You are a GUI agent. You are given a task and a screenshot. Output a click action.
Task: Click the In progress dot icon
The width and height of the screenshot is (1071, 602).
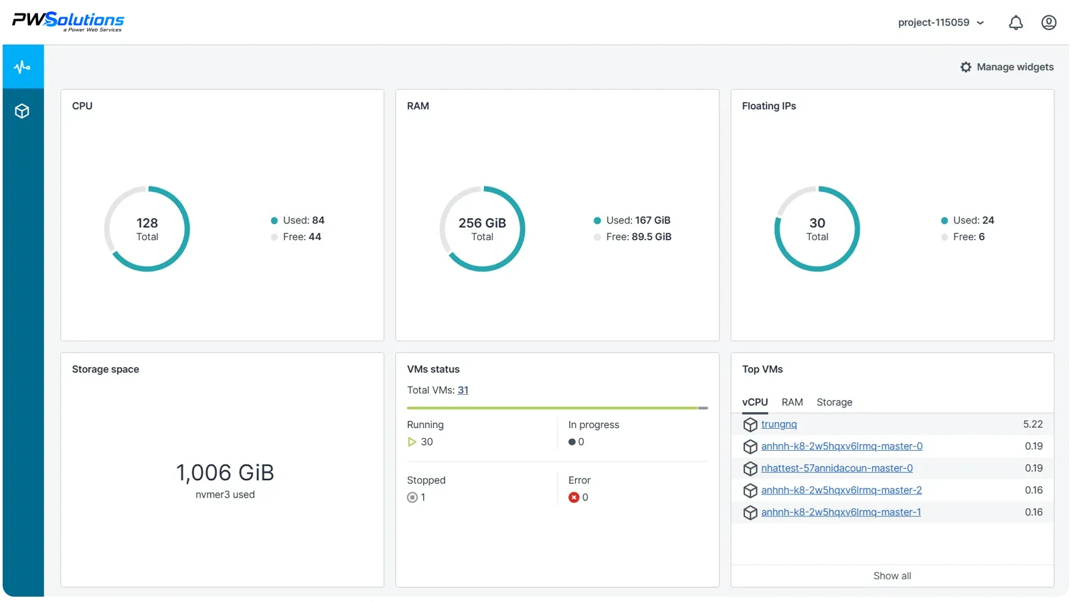(x=572, y=442)
